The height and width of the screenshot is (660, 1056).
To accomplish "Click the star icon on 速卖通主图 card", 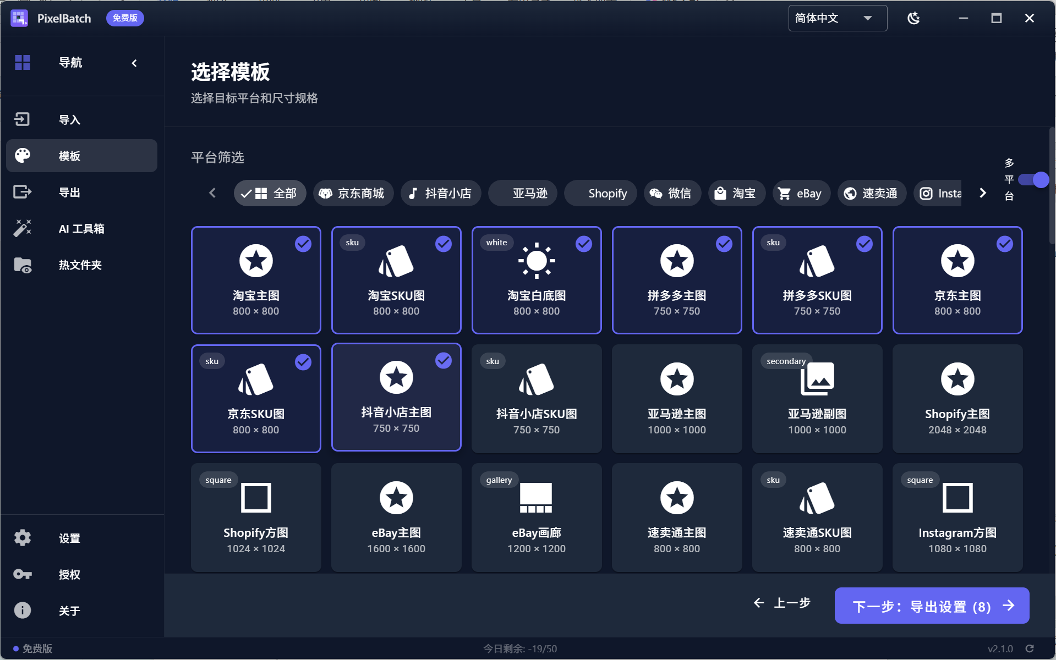I will [677, 498].
